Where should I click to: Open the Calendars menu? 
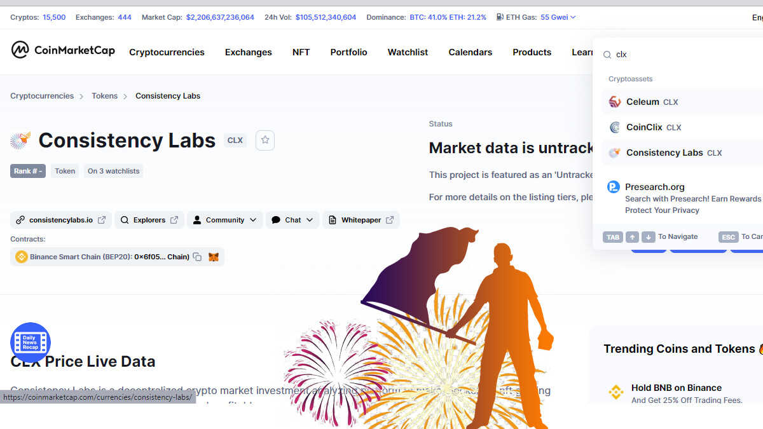click(471, 52)
